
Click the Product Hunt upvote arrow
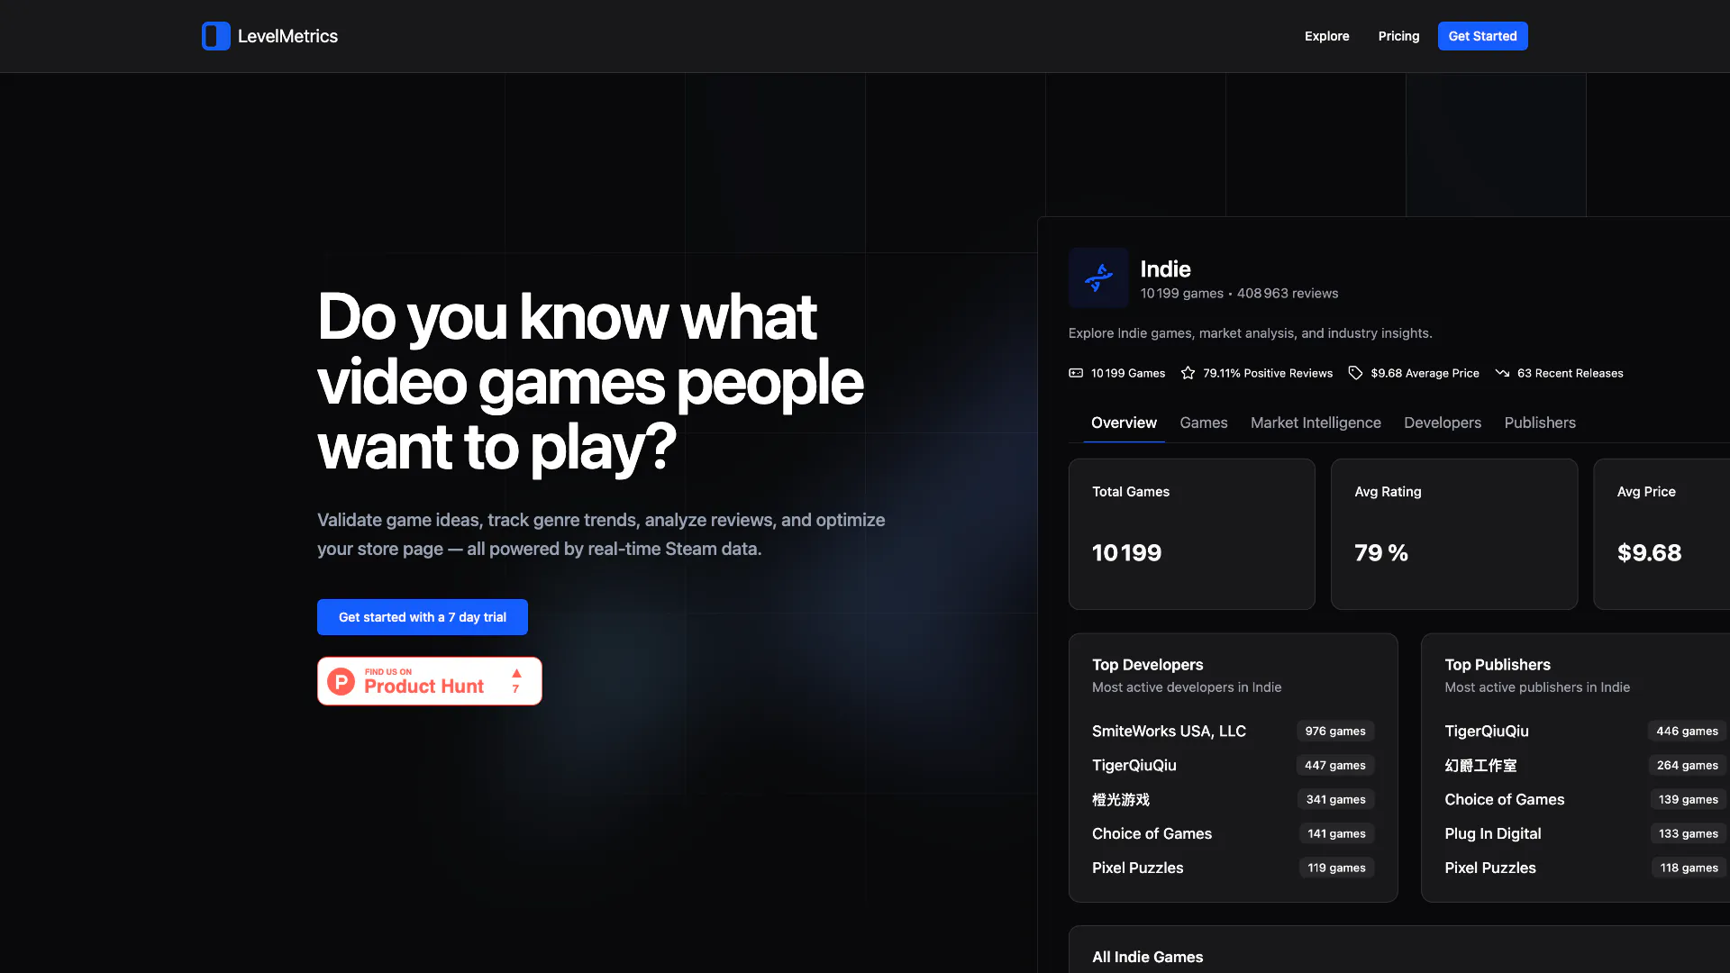(516, 674)
